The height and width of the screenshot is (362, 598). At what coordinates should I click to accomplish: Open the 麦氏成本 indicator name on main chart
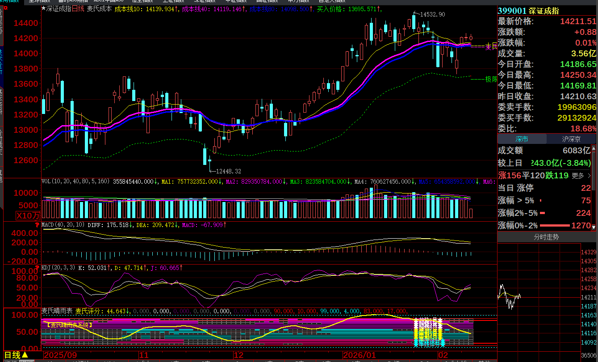point(99,8)
